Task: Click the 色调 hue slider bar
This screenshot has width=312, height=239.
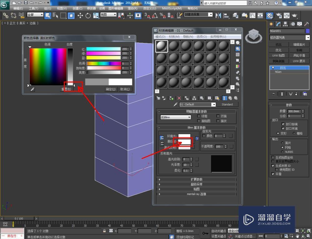Action: (x=104, y=64)
